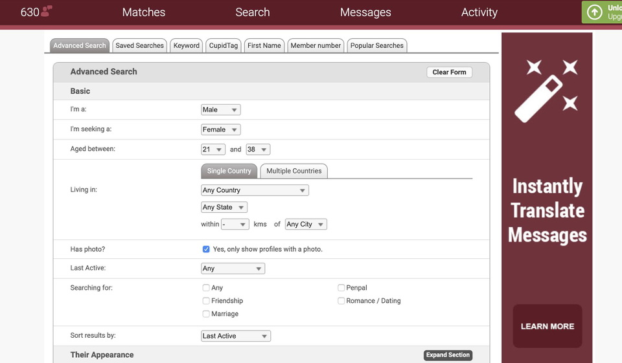Change the minimum age dropdown 21
Image resolution: width=622 pixels, height=363 pixels.
(x=213, y=149)
